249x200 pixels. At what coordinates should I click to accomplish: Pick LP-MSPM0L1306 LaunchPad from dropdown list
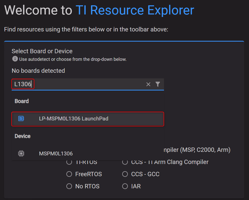click(74, 118)
